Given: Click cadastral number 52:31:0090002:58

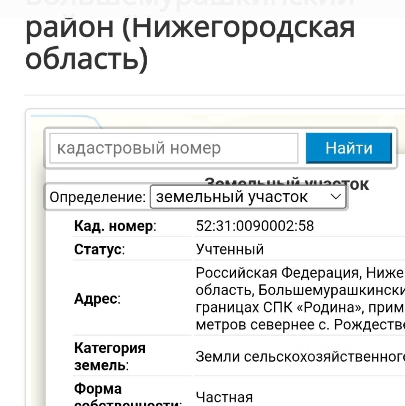Looking at the screenshot, I should click(255, 226).
